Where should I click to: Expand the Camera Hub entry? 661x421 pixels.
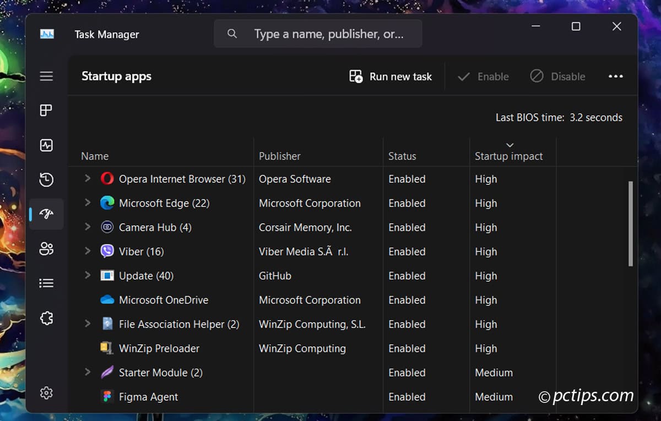pos(87,227)
